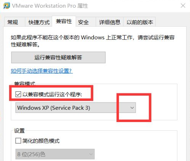Click the VMware Workstation Pro 属性 title text
The height and width of the screenshot is (161, 190).
pyautogui.click(x=50, y=6)
